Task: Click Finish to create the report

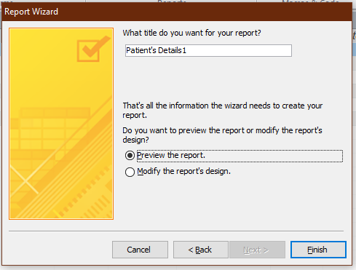Action: pos(318,250)
